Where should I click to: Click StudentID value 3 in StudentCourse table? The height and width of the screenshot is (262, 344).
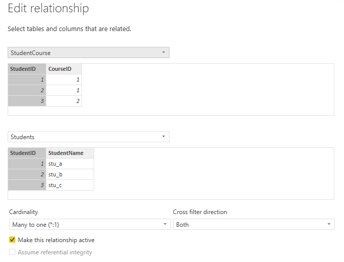click(x=27, y=101)
